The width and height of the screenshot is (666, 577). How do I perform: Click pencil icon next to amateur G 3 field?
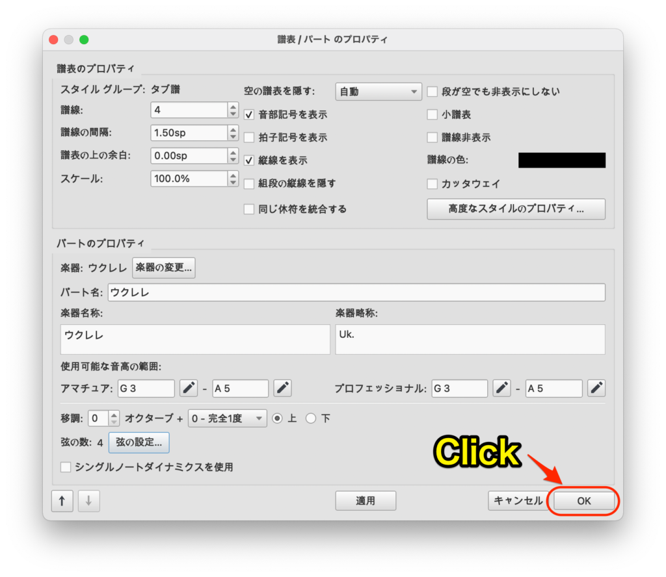189,389
